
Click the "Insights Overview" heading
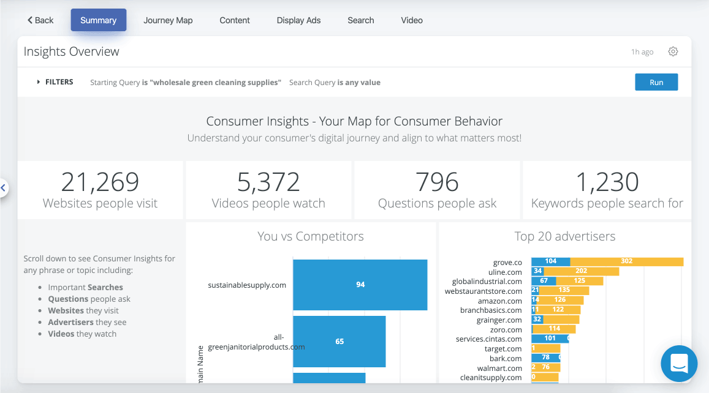click(72, 51)
